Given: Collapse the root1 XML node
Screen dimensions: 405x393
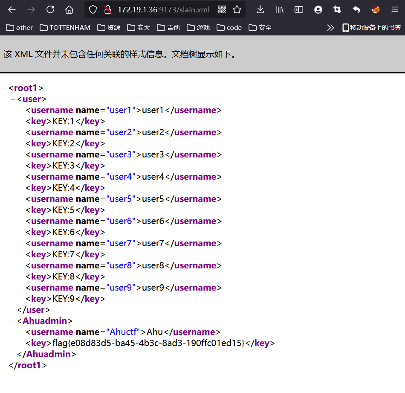Looking at the screenshot, I should click(x=4, y=88).
